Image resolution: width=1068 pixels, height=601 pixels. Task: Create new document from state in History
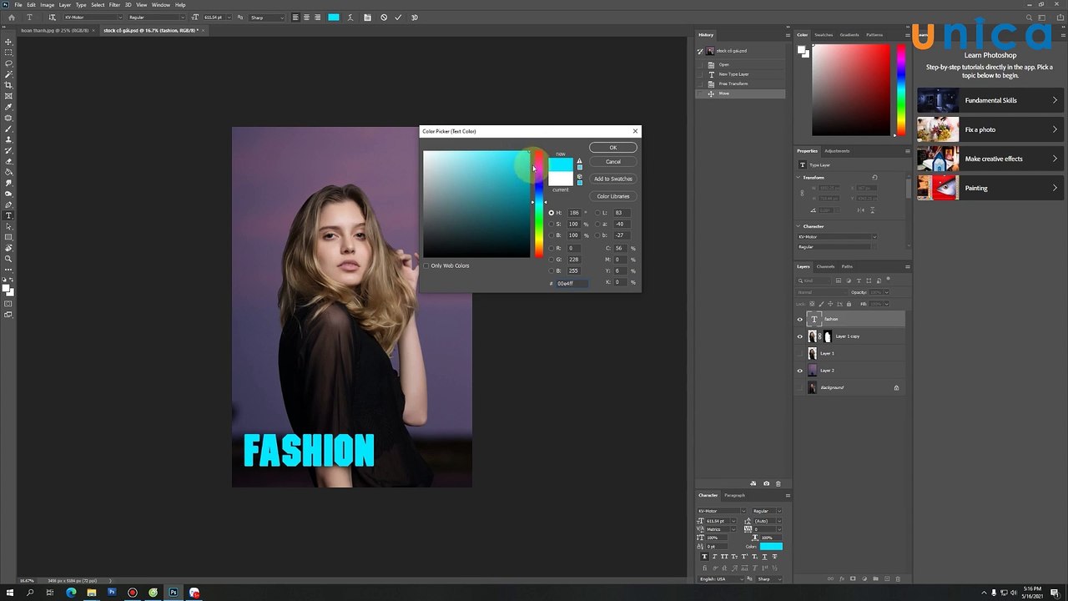coord(753,483)
